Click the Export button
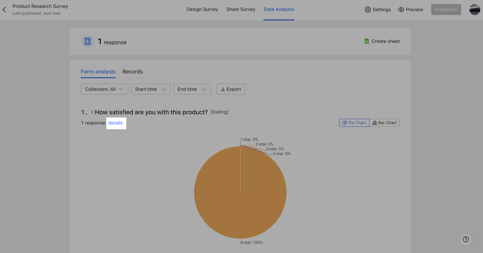Viewport: 483px width, 253px height. 231,89
